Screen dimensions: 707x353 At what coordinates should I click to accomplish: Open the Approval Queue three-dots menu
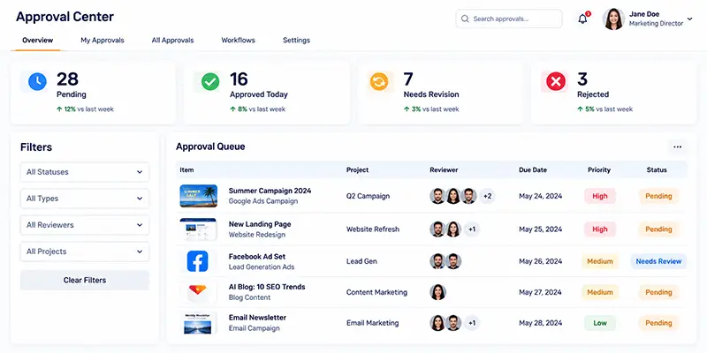(677, 146)
